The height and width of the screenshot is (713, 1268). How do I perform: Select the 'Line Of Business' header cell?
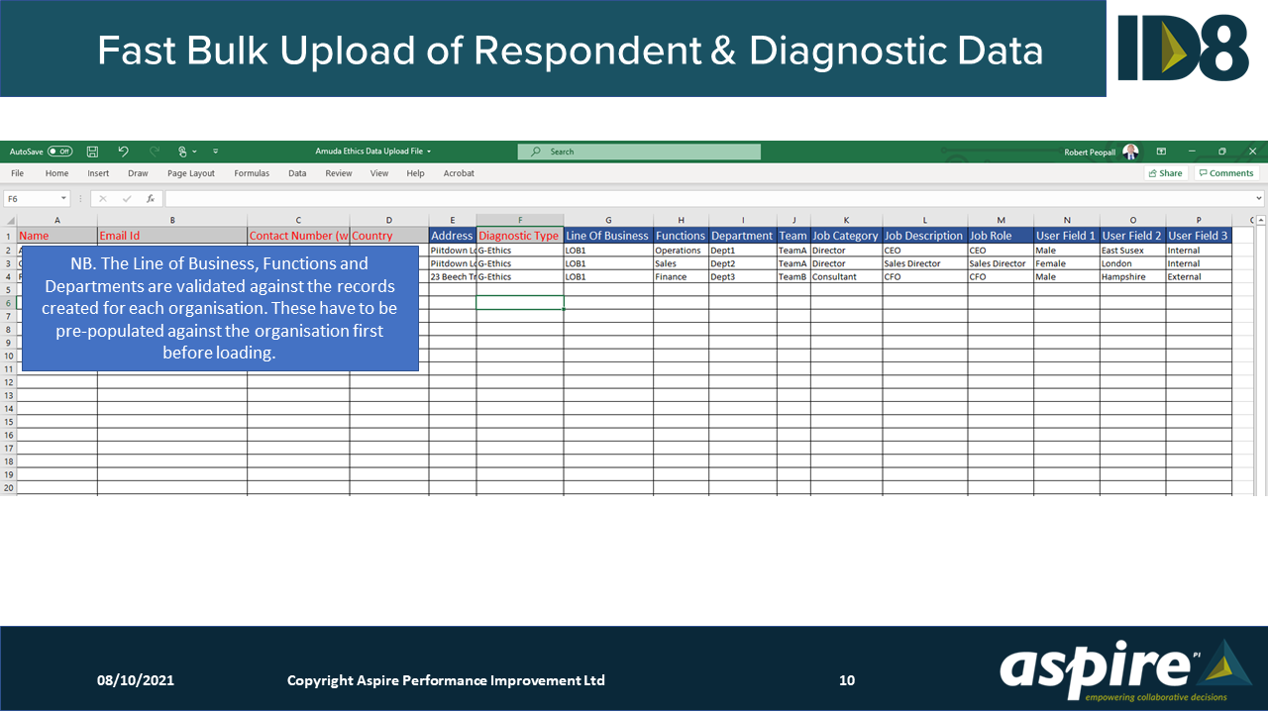[x=608, y=236]
